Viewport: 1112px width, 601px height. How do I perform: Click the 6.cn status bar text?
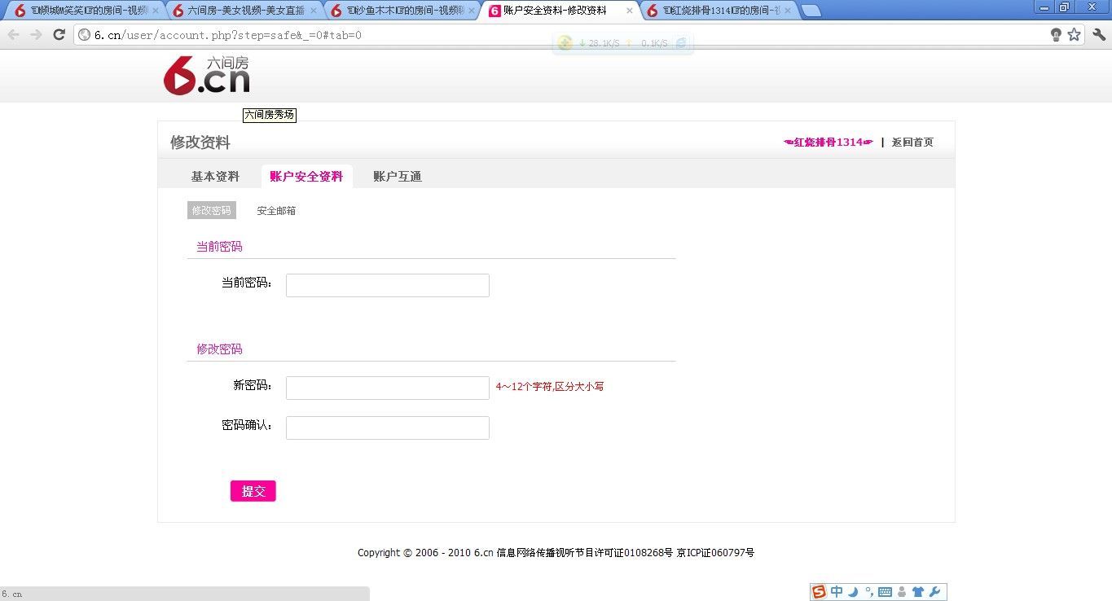coord(12,594)
